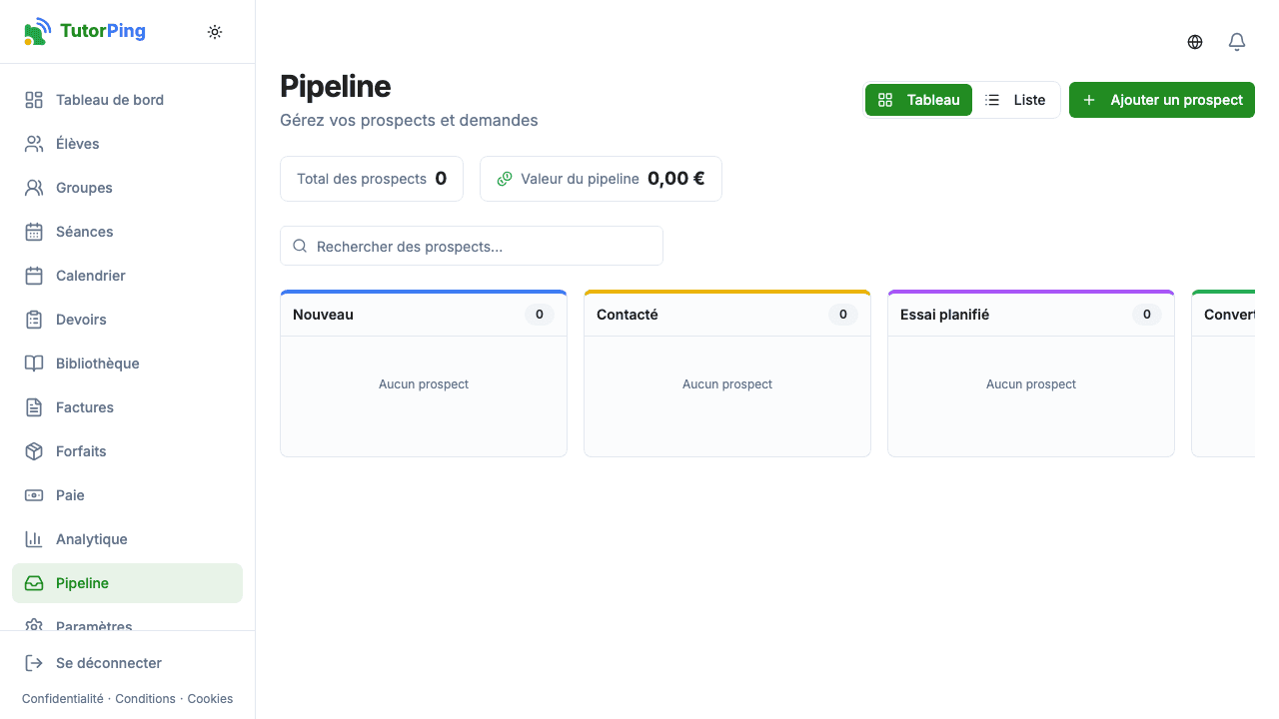This screenshot has height=719, width=1279.
Task: Click the Gérez vos prospects et demandes subtitle
Action: pyautogui.click(x=409, y=120)
